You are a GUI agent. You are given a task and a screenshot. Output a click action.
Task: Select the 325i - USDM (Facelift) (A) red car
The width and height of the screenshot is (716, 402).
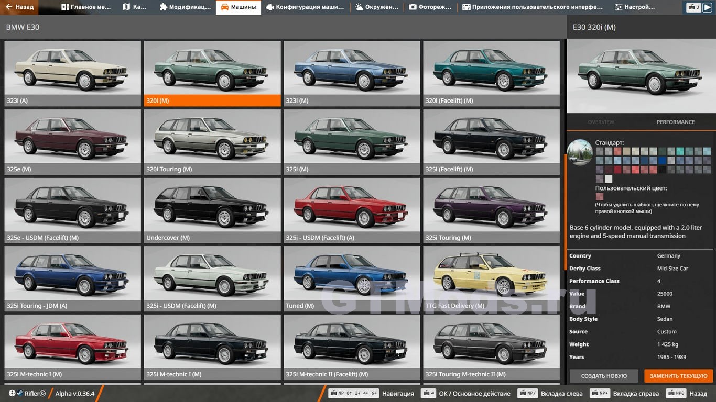352,210
